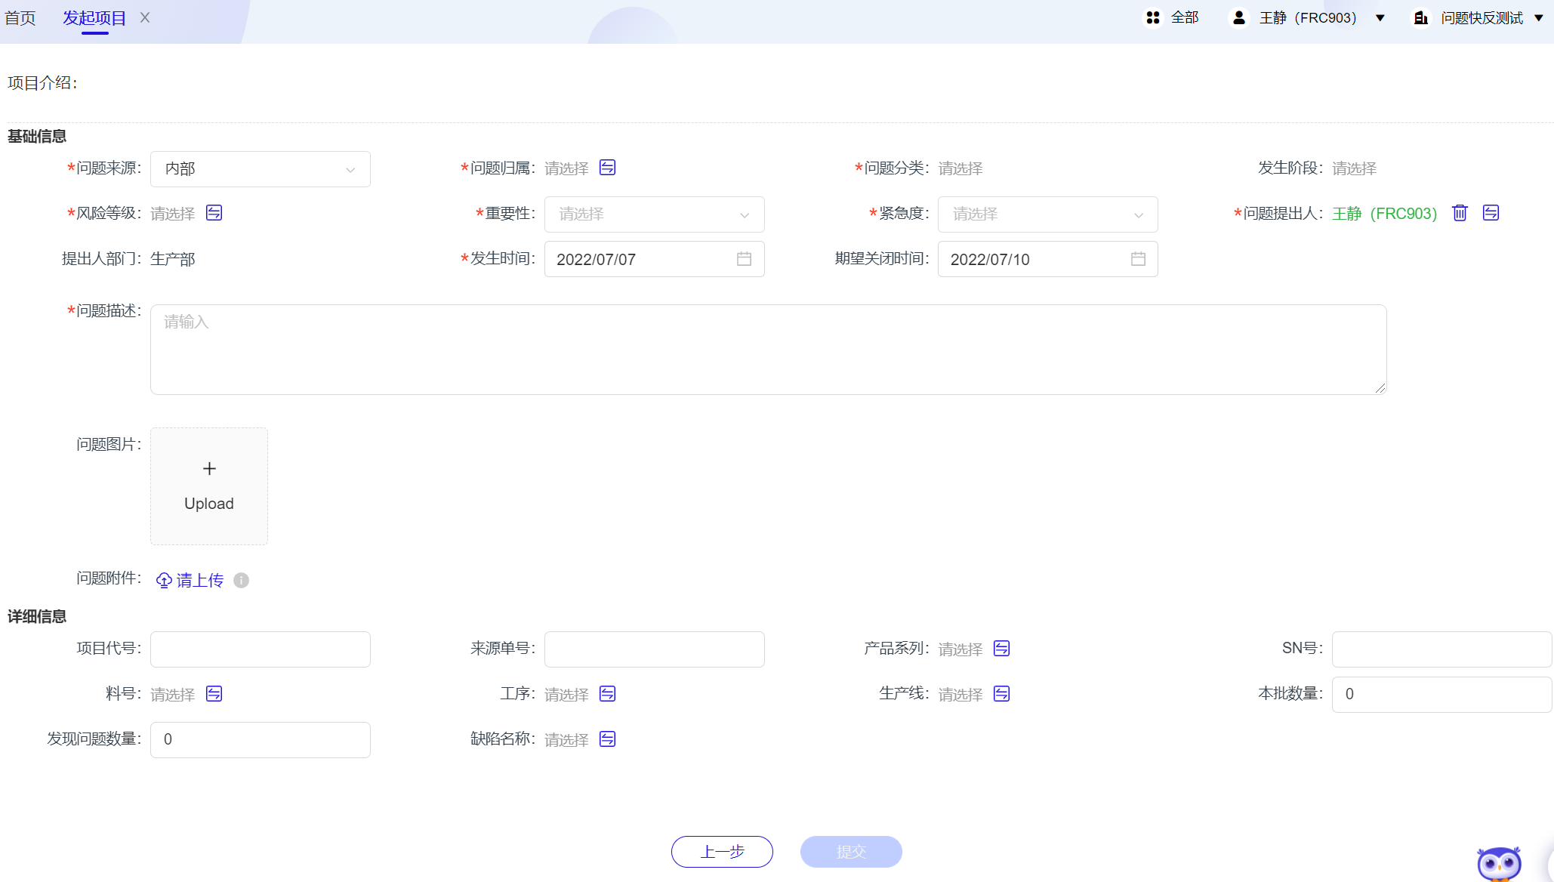Click selector icon next to 问题归属

pos(607,168)
